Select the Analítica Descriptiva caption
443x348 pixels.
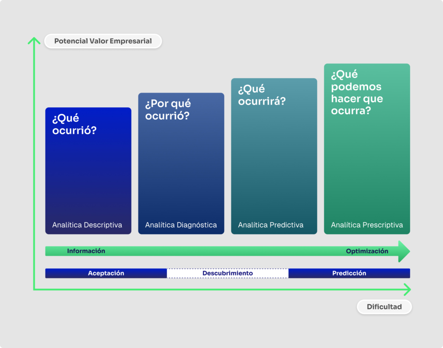87,225
